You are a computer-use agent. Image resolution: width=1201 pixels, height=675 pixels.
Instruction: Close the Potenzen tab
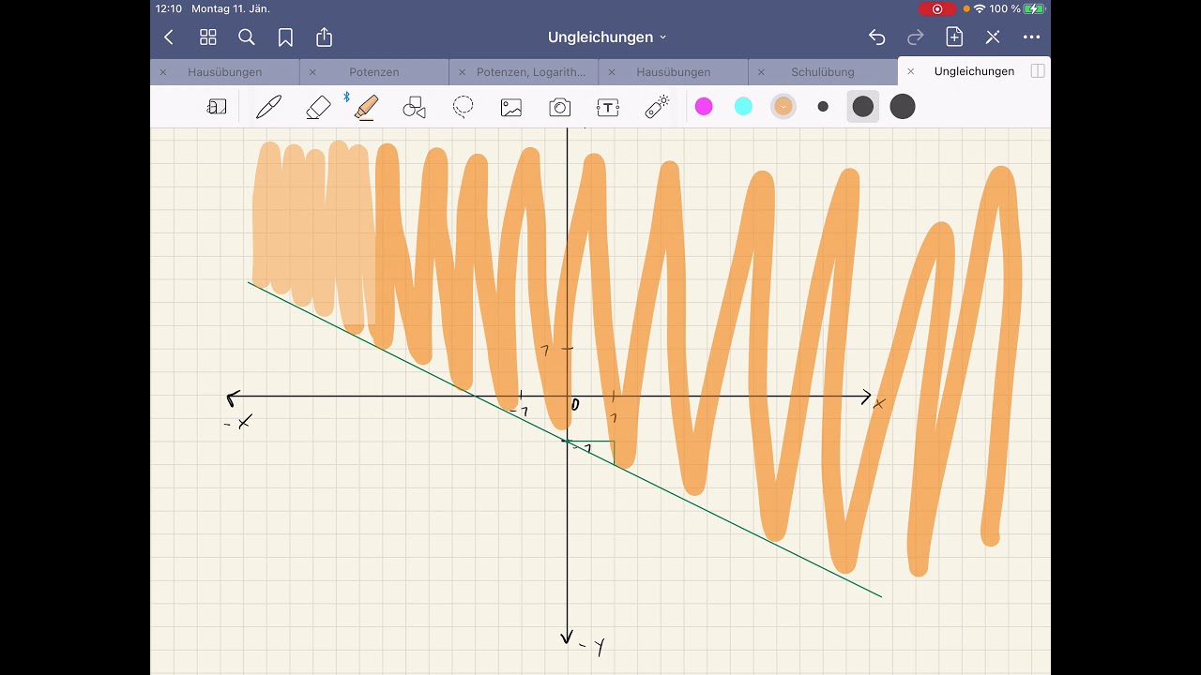[x=312, y=72]
